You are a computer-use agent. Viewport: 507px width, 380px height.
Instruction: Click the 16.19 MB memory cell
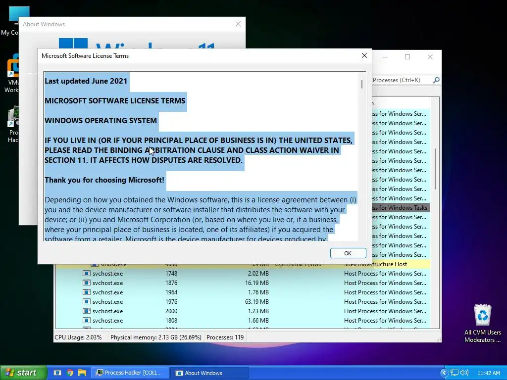point(257,283)
